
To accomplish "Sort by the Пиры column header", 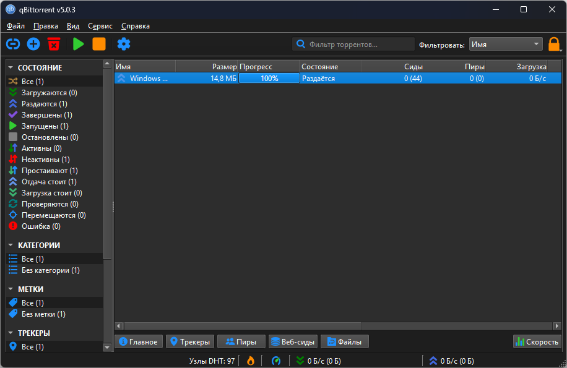I will coord(454,66).
